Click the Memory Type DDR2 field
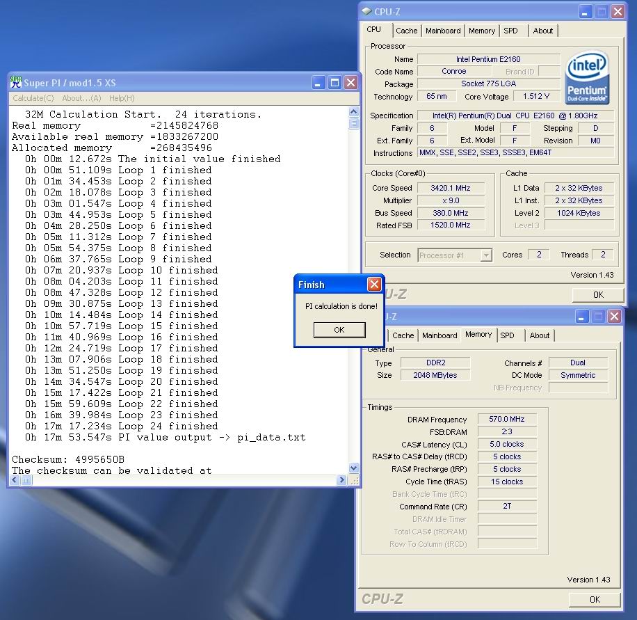637x620 pixels. click(x=435, y=363)
